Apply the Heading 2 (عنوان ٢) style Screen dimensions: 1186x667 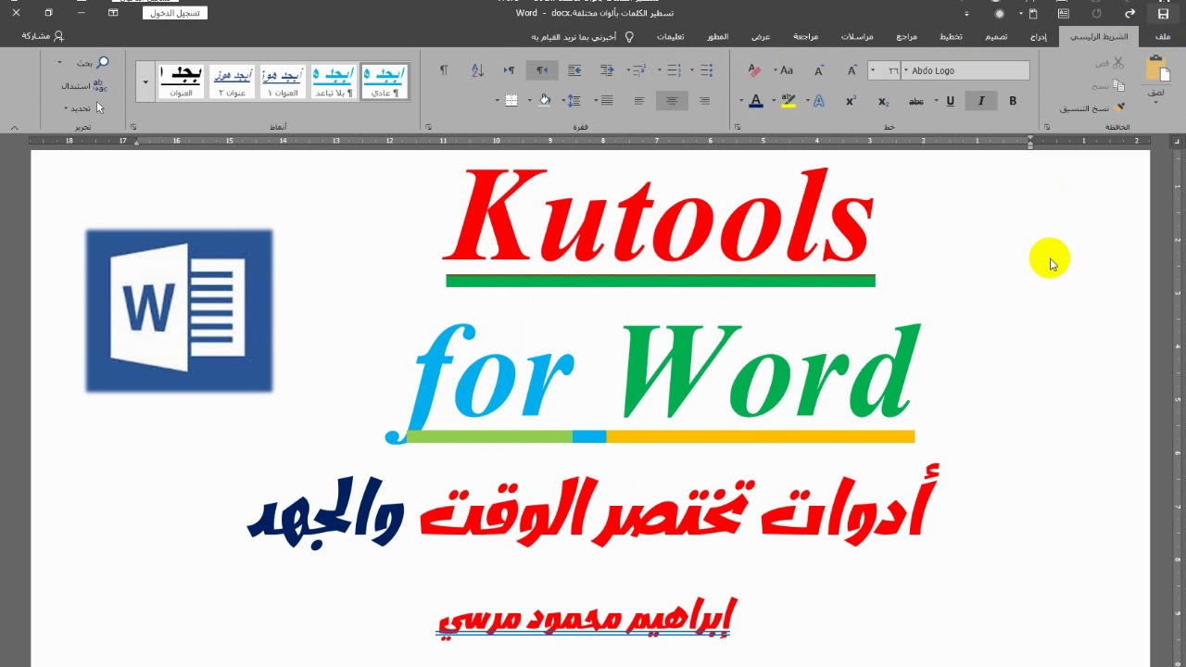coord(232,82)
